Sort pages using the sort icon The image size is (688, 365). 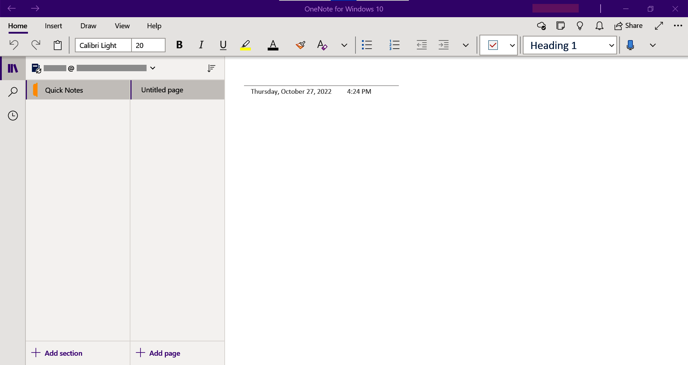pos(211,68)
